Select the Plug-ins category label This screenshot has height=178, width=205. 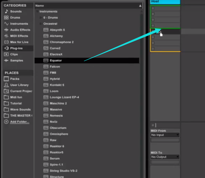click(x=16, y=48)
